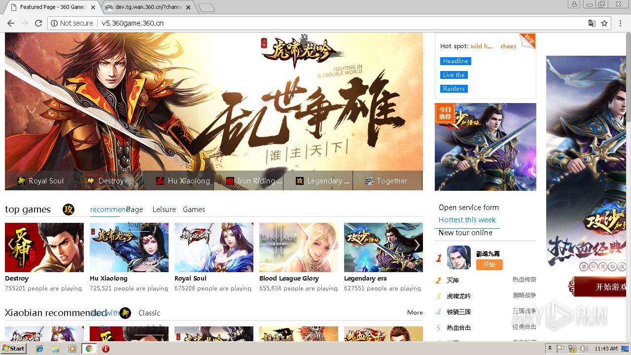
Task: Open the Destroy game thumbnail
Action: [x=44, y=248]
